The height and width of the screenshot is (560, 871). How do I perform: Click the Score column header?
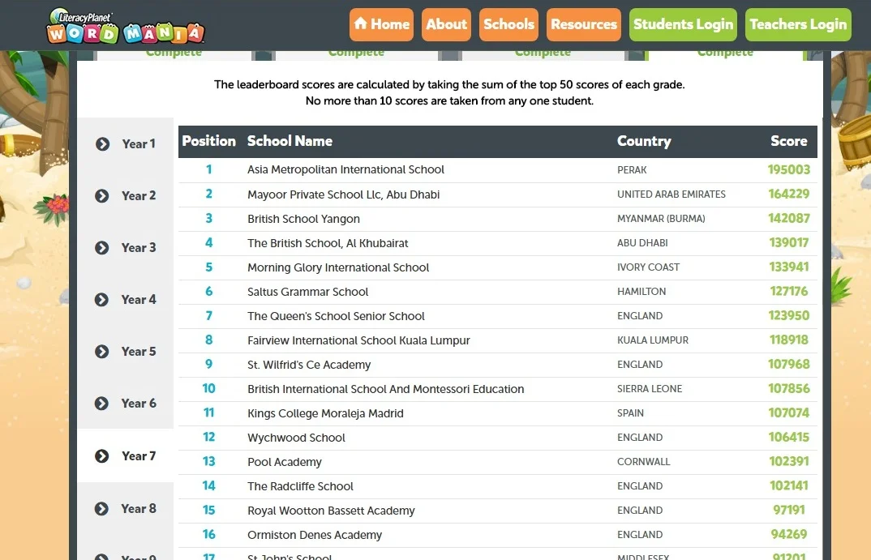click(x=789, y=141)
